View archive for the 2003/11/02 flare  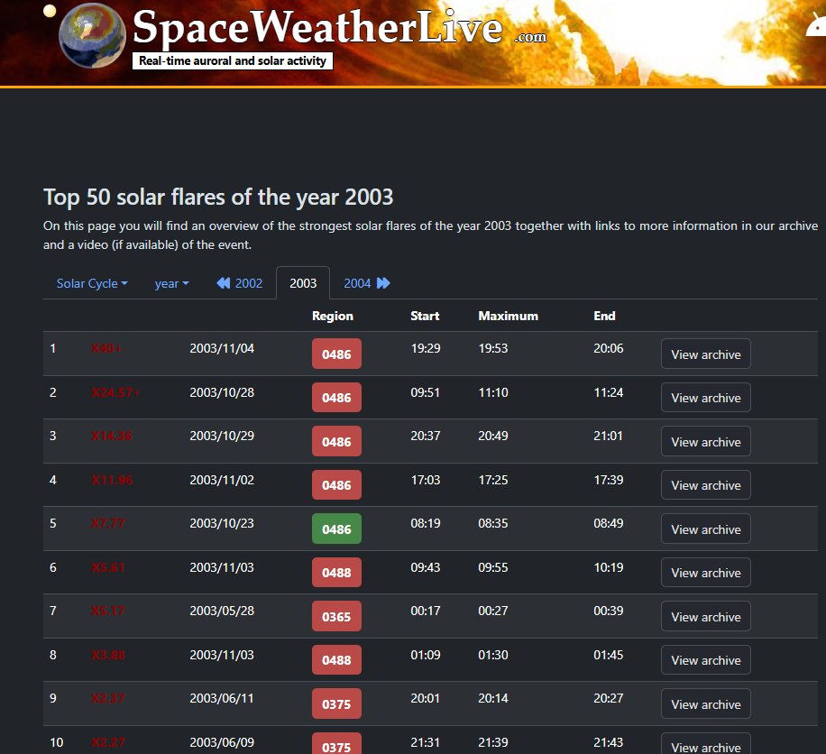pos(706,484)
